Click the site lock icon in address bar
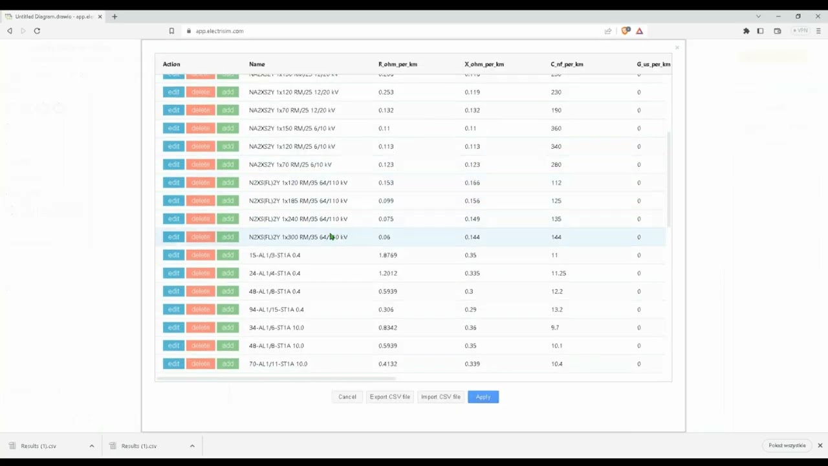 coord(188,30)
